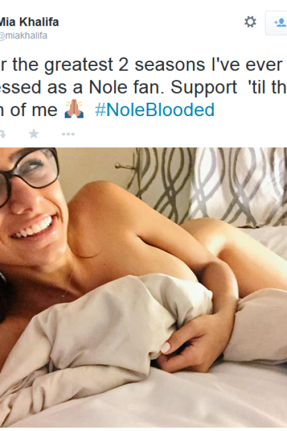Open the #NoleBlooded hashtag link
The height and width of the screenshot is (431, 287).
pyautogui.click(x=154, y=110)
